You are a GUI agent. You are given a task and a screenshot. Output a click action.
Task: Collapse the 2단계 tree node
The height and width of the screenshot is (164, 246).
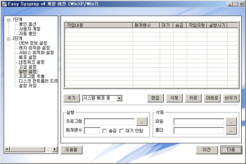tap(9, 39)
